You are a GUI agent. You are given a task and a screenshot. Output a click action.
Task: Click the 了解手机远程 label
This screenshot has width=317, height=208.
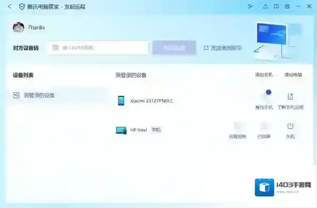coord(290,107)
